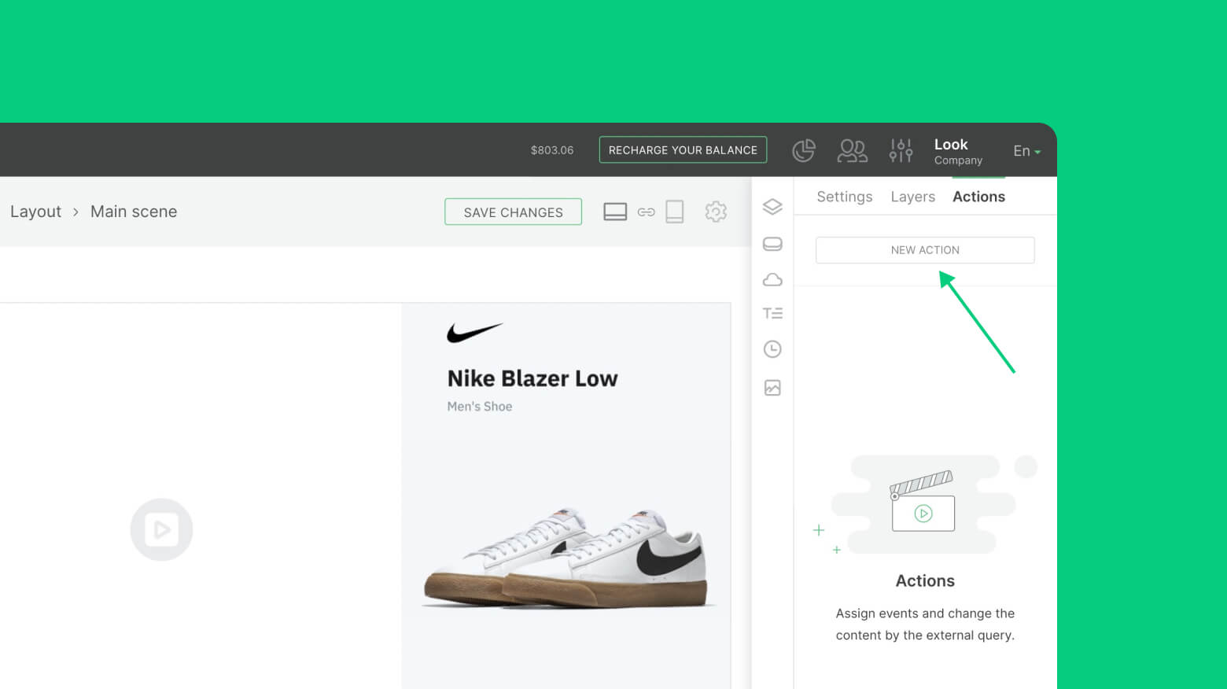This screenshot has width=1227, height=689.
Task: Open the analytics pie chart icon
Action: coord(803,150)
